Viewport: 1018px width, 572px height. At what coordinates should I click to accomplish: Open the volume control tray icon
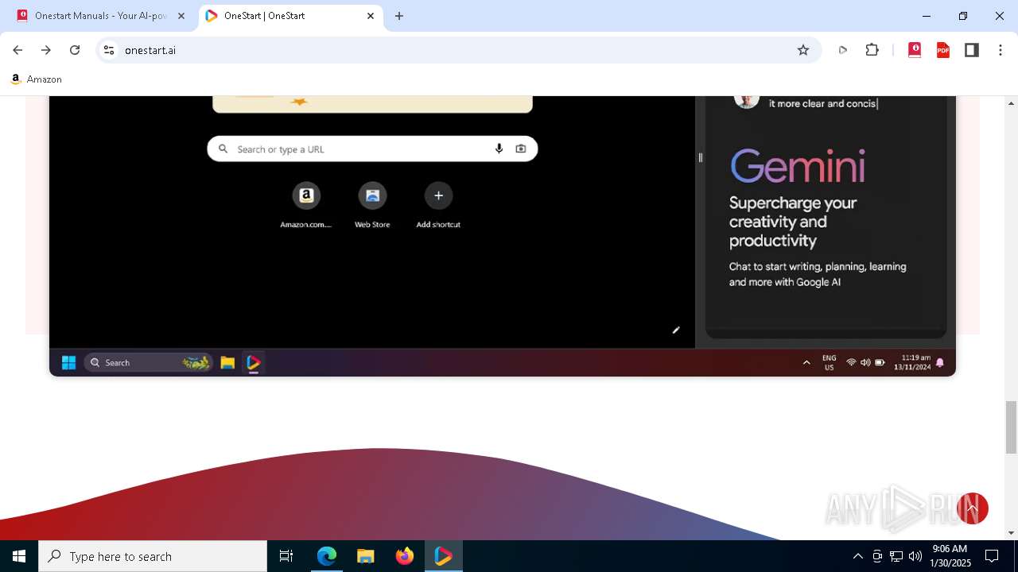click(915, 556)
